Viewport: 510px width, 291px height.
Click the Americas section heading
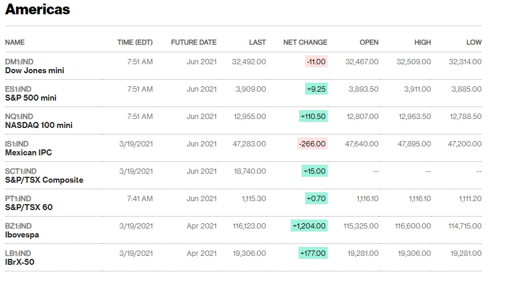[38, 10]
